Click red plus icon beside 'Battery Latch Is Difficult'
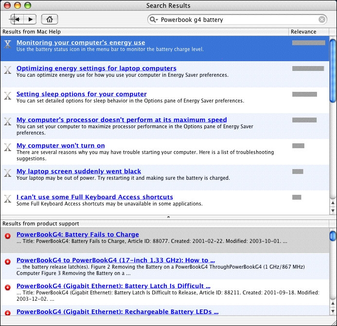The width and height of the screenshot is (337, 326). [x=8, y=288]
